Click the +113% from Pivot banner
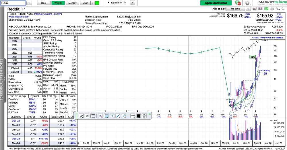 pos(267,38)
